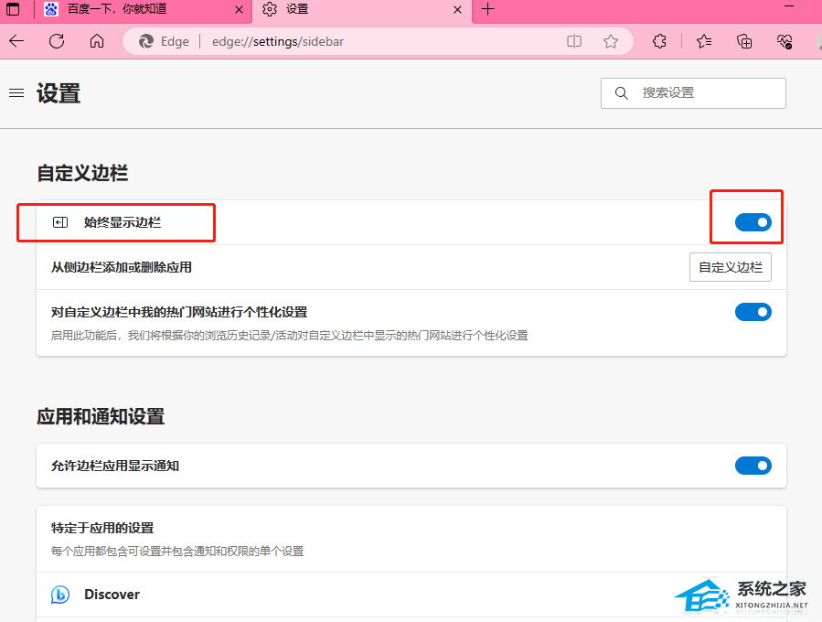Open the tab actions menu icon

pyautogui.click(x=14, y=10)
